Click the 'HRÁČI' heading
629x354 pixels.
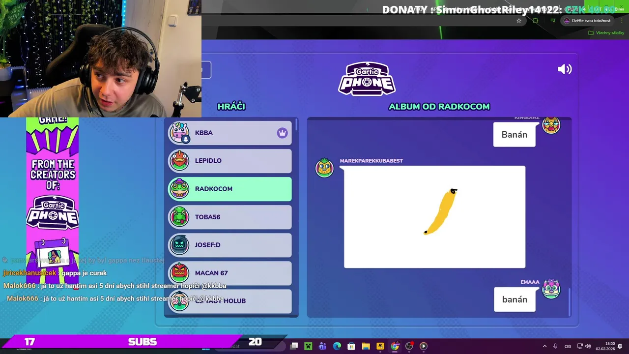pyautogui.click(x=231, y=107)
